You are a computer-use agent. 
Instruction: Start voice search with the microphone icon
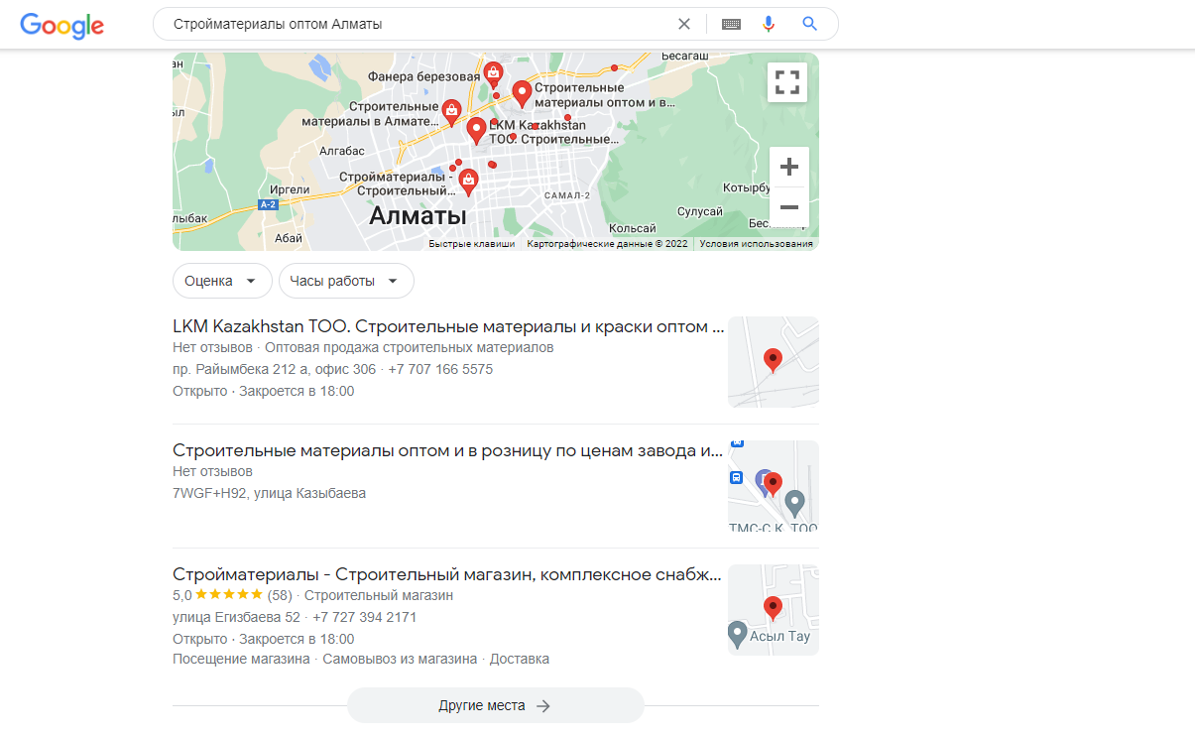coord(769,24)
